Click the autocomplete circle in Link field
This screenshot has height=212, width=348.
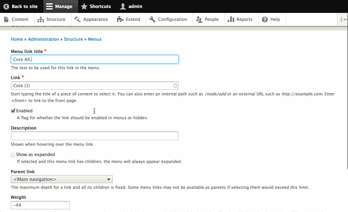point(175,85)
